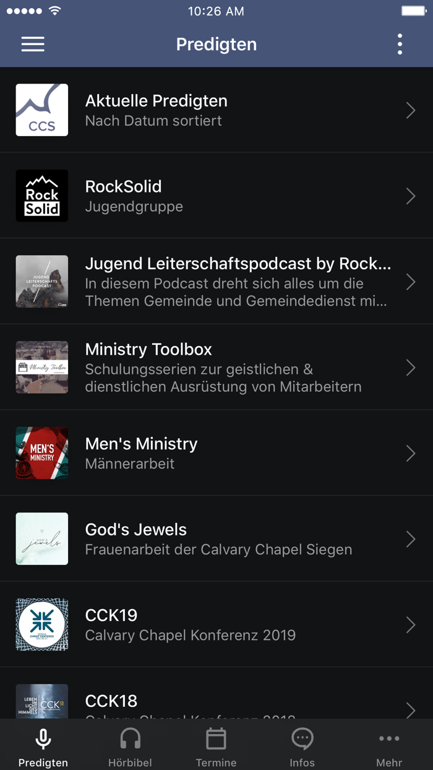Open the navigation hamburger menu
Image resolution: width=433 pixels, height=770 pixels.
pos(32,44)
